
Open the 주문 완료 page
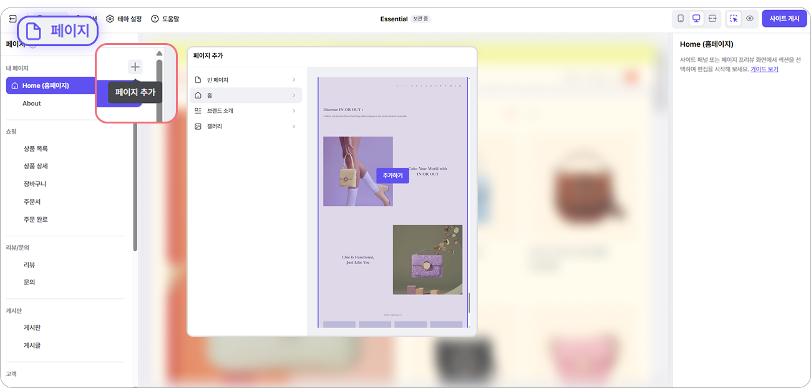click(x=36, y=219)
